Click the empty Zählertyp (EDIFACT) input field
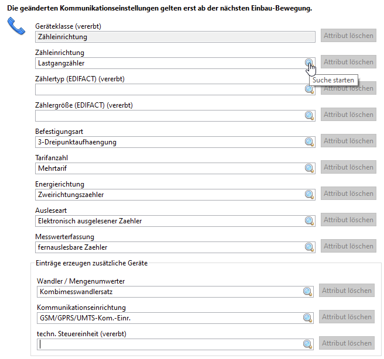This screenshot has width=384, height=359. coord(169,89)
